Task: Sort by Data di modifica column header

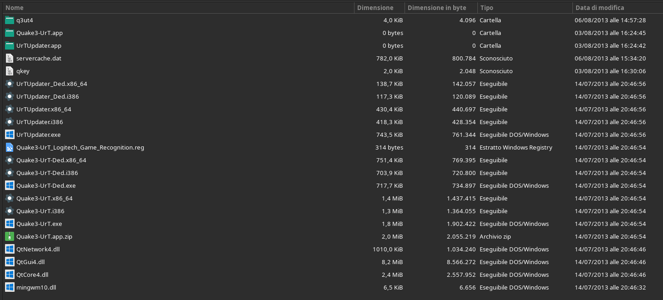Action: (x=617, y=8)
